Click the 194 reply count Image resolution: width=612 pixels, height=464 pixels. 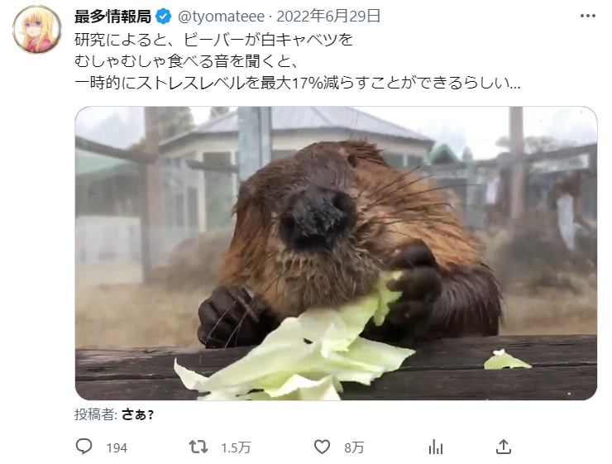(117, 447)
